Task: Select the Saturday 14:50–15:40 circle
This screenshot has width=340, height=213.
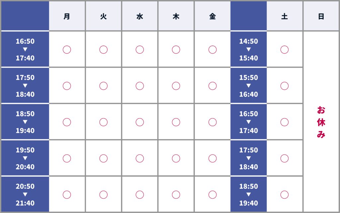Action: click(x=285, y=50)
